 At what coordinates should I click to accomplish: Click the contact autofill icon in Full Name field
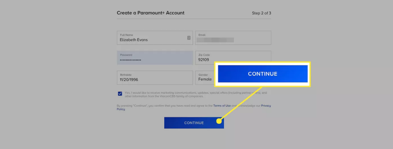[x=189, y=38]
